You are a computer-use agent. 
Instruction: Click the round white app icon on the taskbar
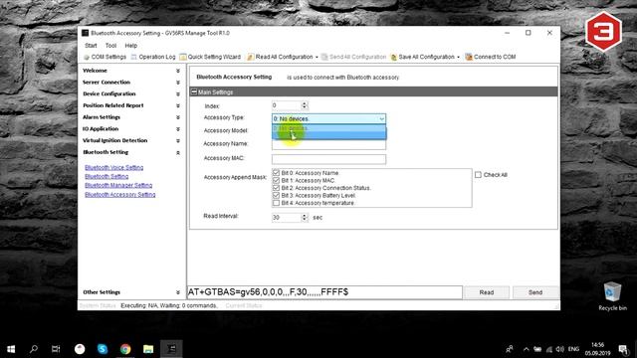tap(80, 349)
